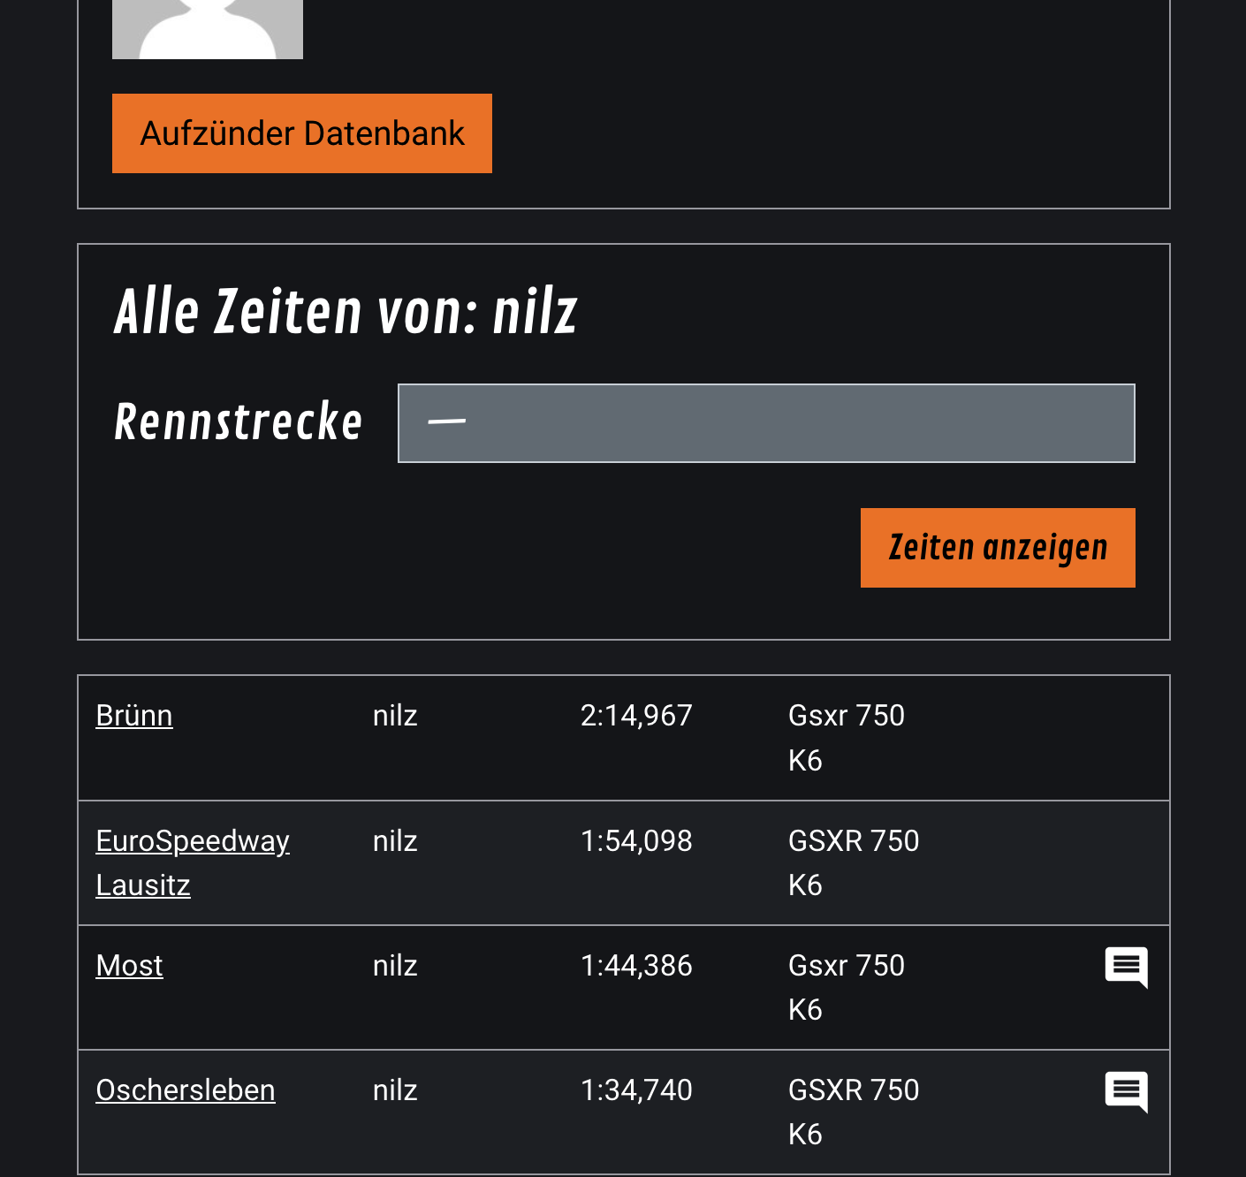Click the rider name nilz in the Oschersleben row
Viewport: 1246px width, 1177px height.
395,1090
